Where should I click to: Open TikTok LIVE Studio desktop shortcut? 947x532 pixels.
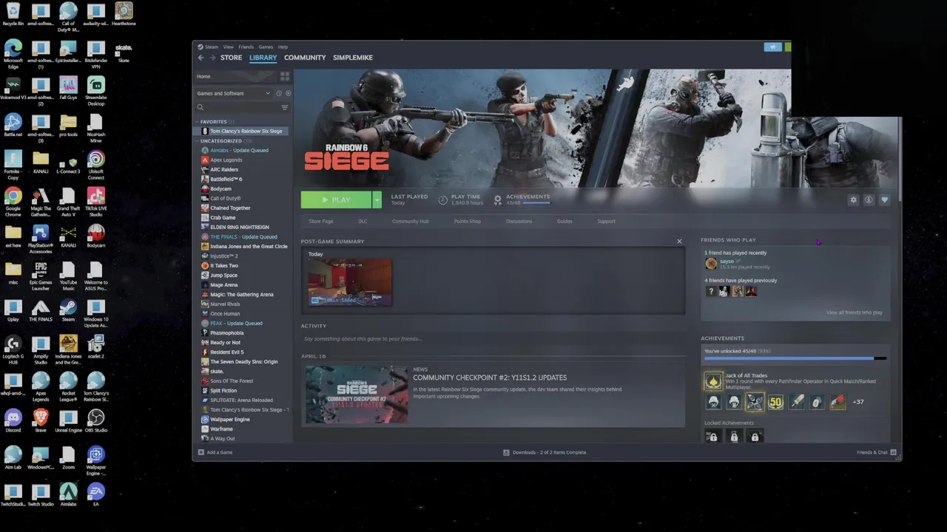[x=95, y=199]
